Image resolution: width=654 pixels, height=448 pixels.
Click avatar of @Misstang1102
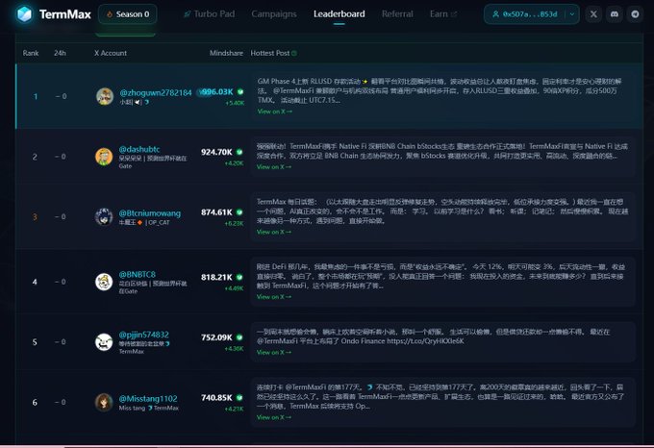point(104,402)
